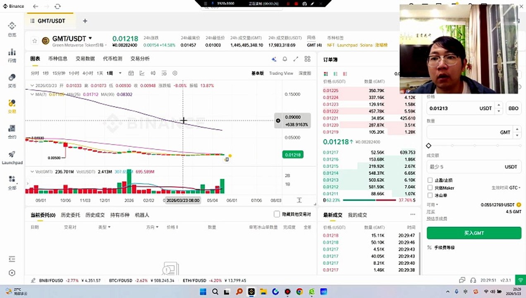
Task: Click the order amount slider handle
Action: [429, 146]
